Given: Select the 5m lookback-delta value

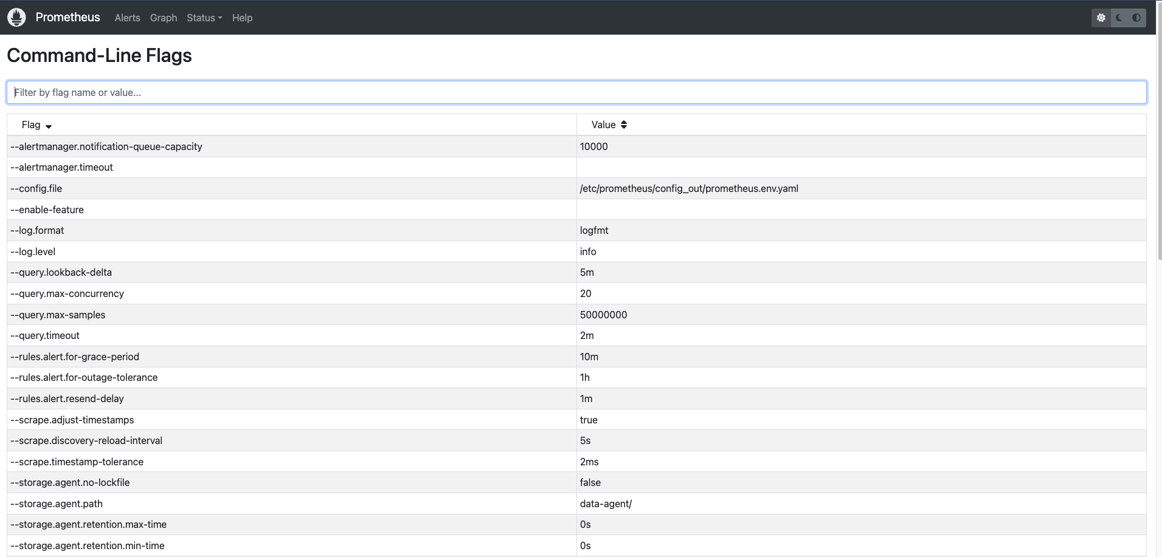Looking at the screenshot, I should 587,272.
